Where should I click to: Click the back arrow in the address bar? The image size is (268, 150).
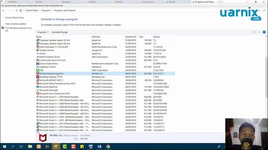click(x=4, y=10)
